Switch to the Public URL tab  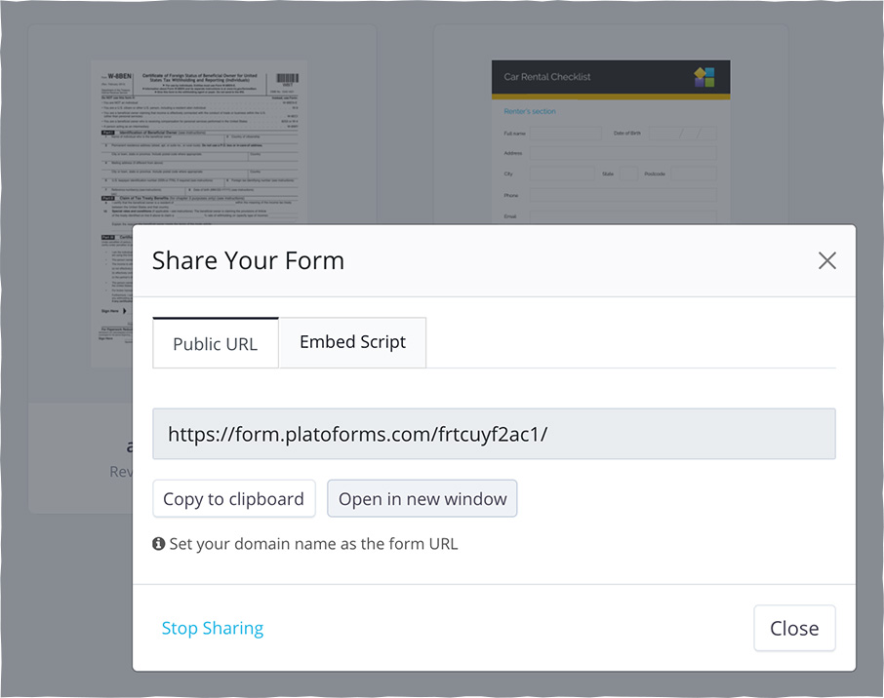216,343
